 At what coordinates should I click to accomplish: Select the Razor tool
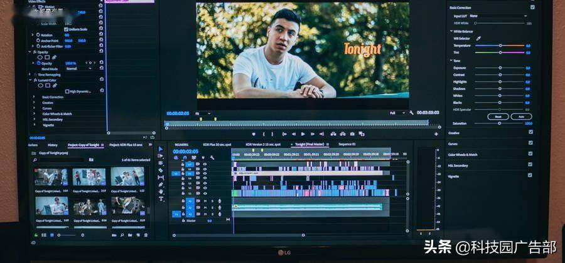click(x=161, y=170)
